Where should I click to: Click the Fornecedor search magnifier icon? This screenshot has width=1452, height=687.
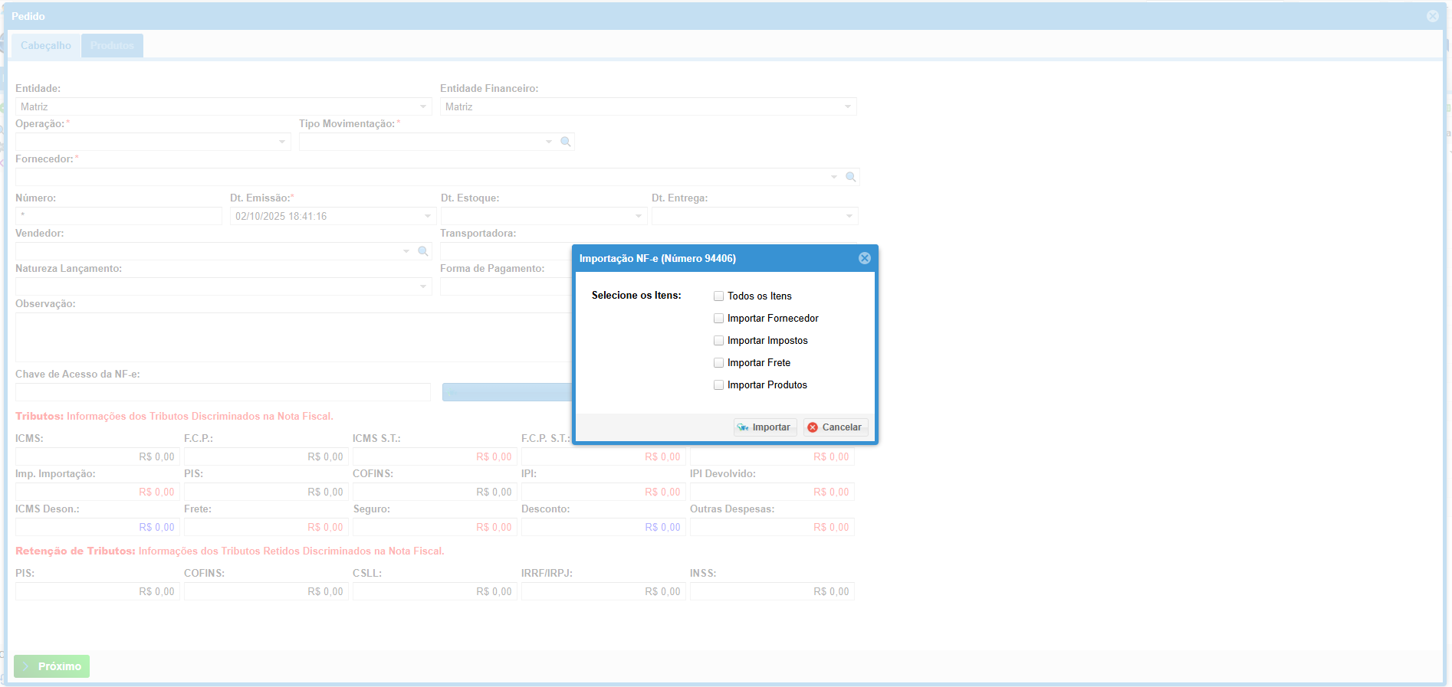(850, 177)
